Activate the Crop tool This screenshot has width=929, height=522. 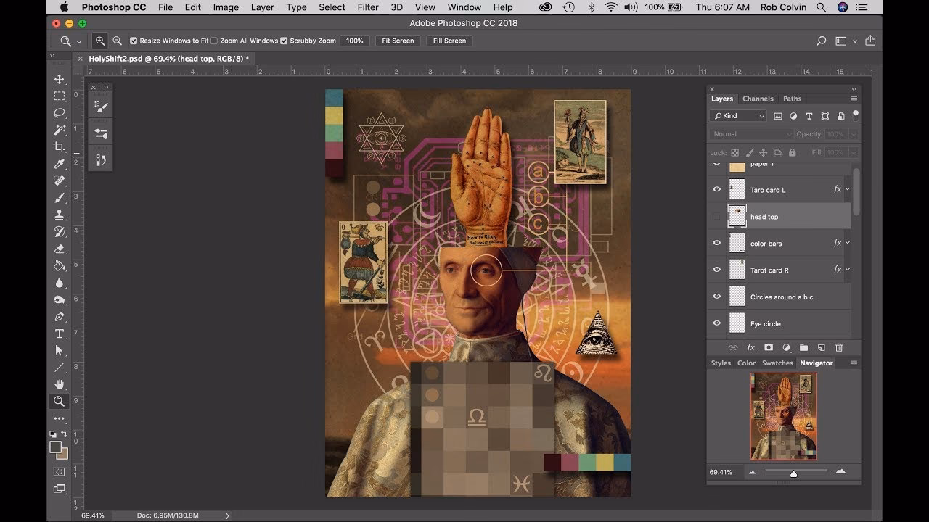pyautogui.click(x=59, y=146)
